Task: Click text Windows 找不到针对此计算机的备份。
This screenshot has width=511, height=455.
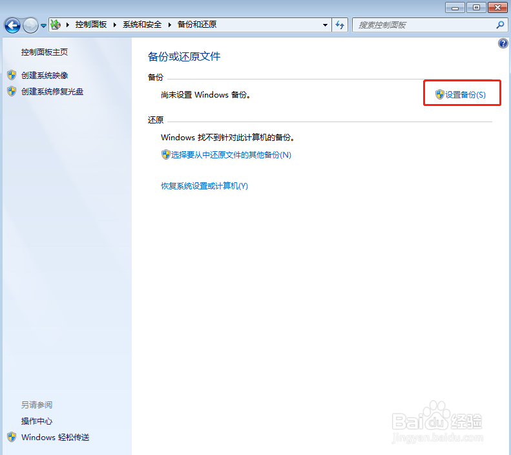Action: click(228, 138)
